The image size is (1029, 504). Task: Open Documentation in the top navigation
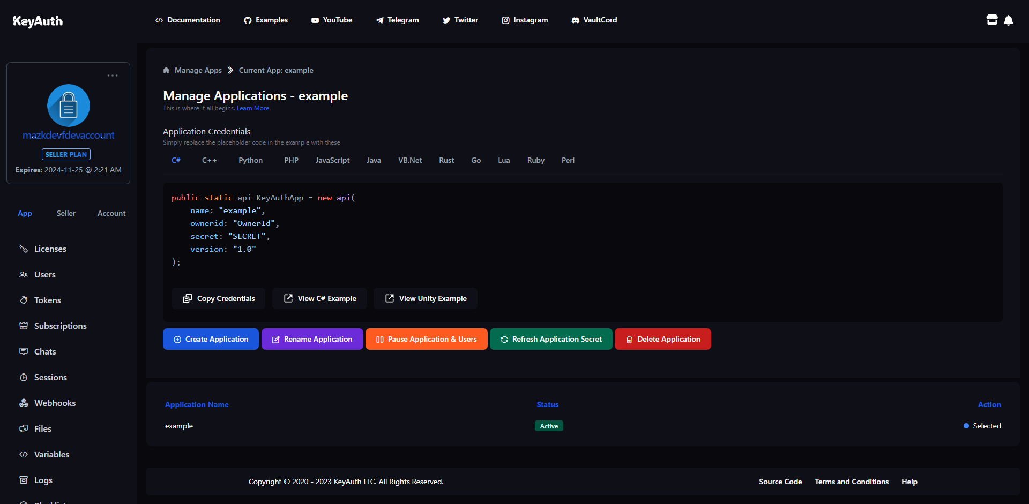188,20
